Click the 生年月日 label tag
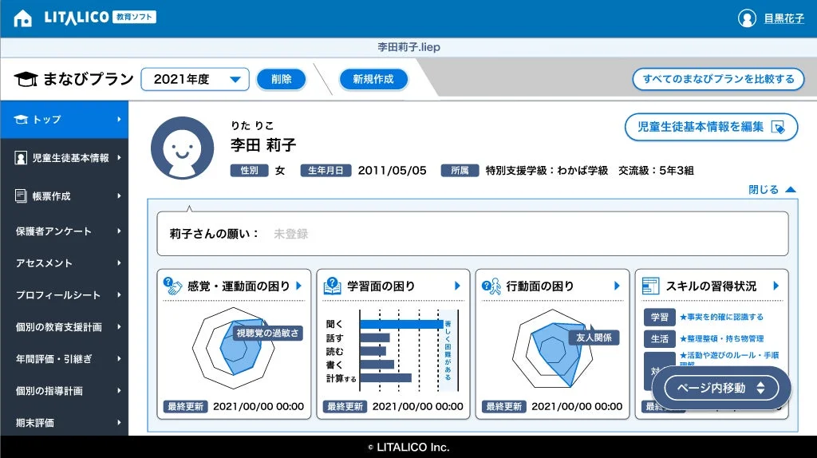The height and width of the screenshot is (458, 817). 326,171
